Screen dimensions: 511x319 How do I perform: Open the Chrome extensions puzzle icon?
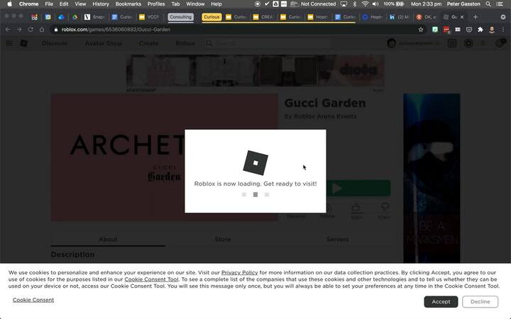[x=480, y=30]
